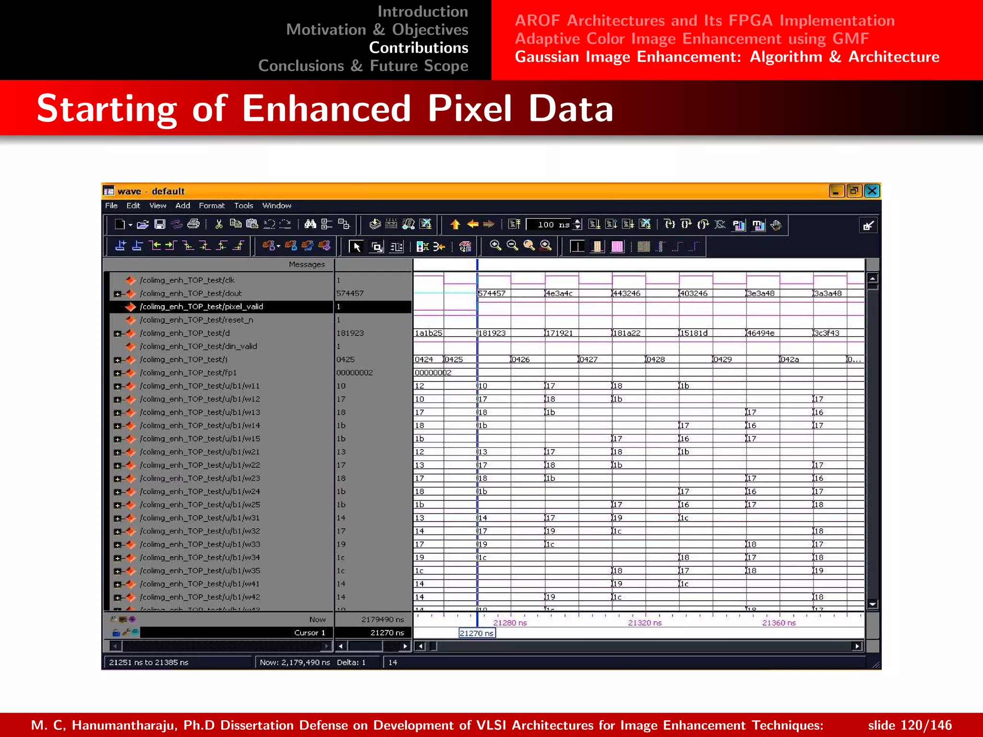The image size is (983, 737).
Task: Open the bookmark flag dropdown arrow
Action: 278,247
